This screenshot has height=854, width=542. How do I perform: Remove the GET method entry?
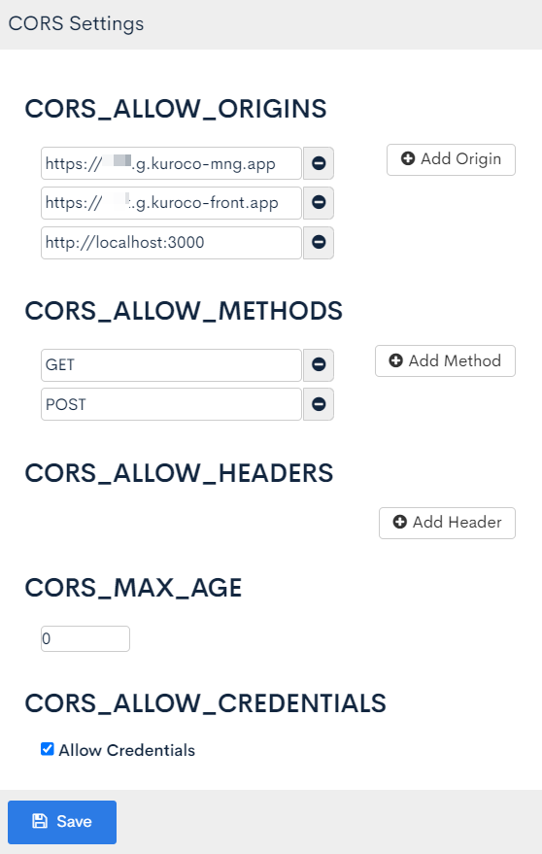click(319, 365)
